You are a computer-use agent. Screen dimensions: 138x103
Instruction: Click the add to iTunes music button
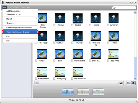click(x=98, y=92)
